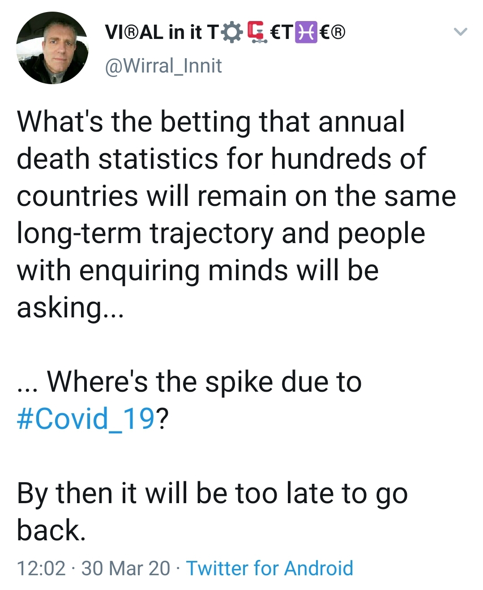Click the 'By then it will be too late' sentence
Image resolution: width=483 pixels, height=590 pixels.
click(212, 493)
